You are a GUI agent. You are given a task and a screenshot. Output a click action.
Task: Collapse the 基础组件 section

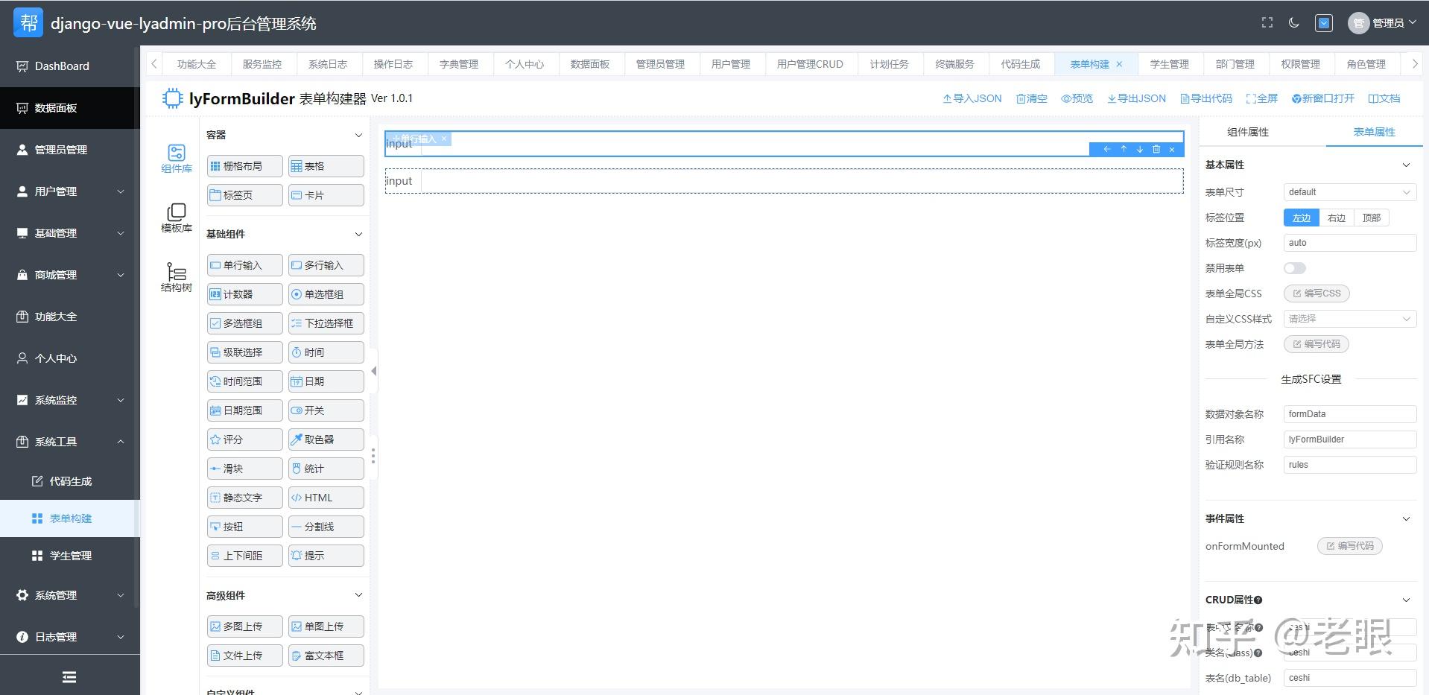(x=359, y=233)
